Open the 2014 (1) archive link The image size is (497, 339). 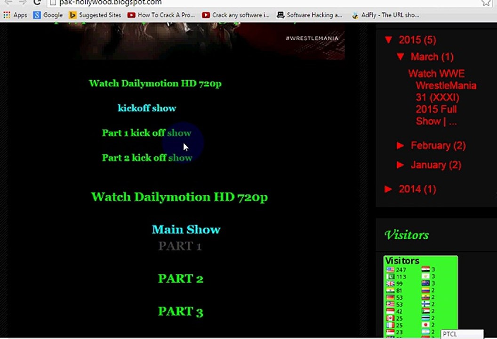tap(417, 189)
